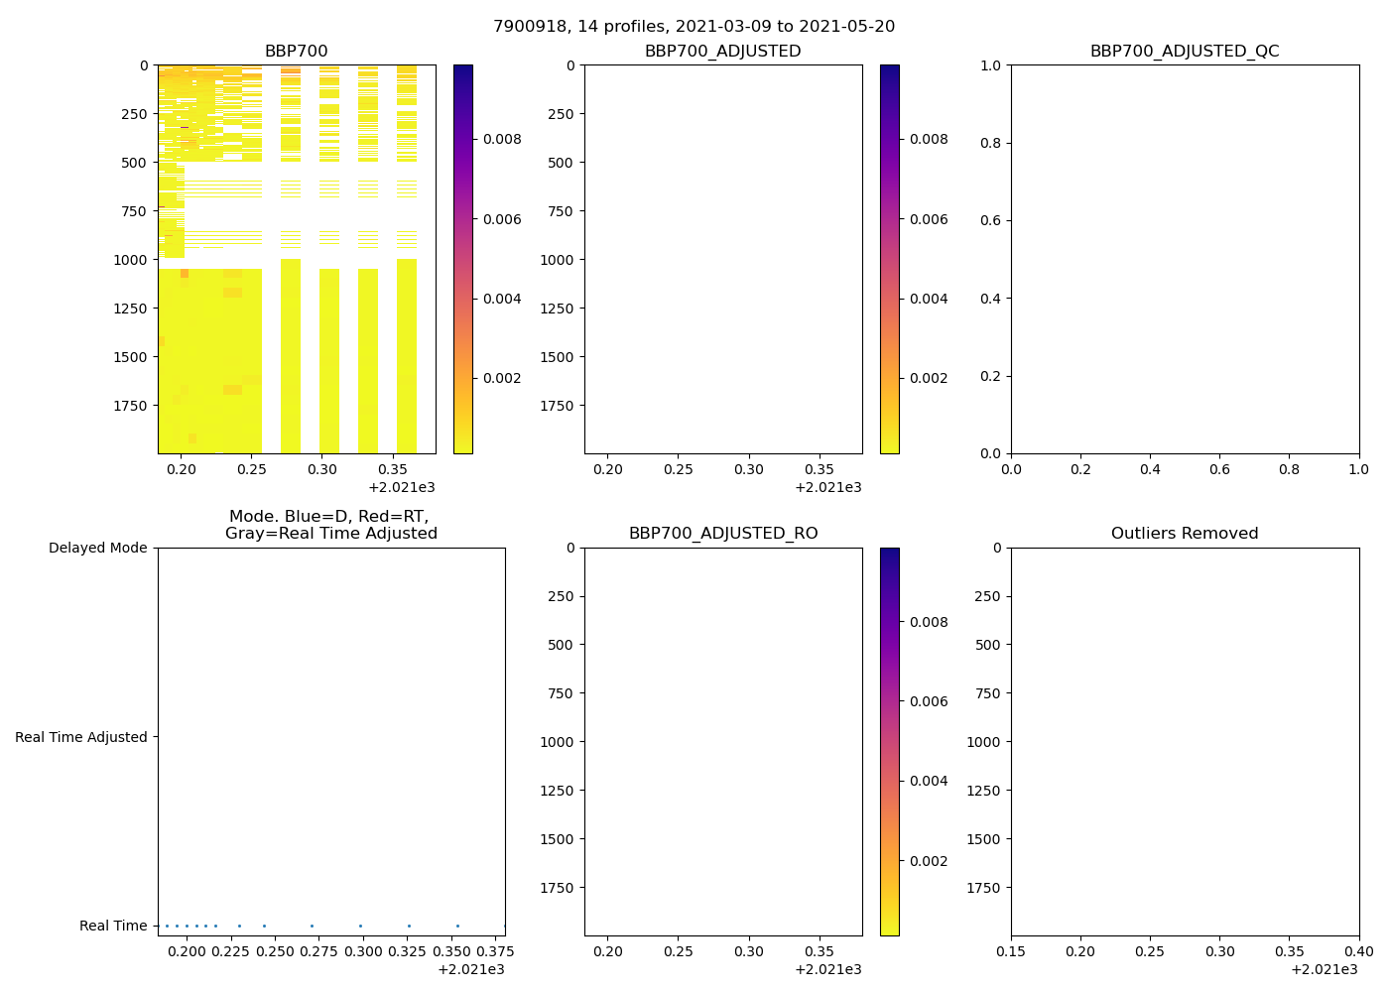Click the empty BBP700_ADJUSTED_RO plot area
The image size is (1389, 992).
click(722, 741)
